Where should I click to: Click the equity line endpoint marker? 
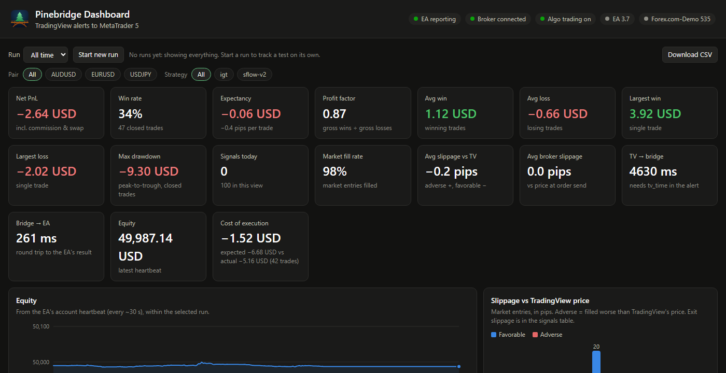coord(459,366)
